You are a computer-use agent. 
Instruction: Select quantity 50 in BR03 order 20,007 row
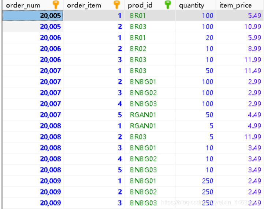[196, 71]
